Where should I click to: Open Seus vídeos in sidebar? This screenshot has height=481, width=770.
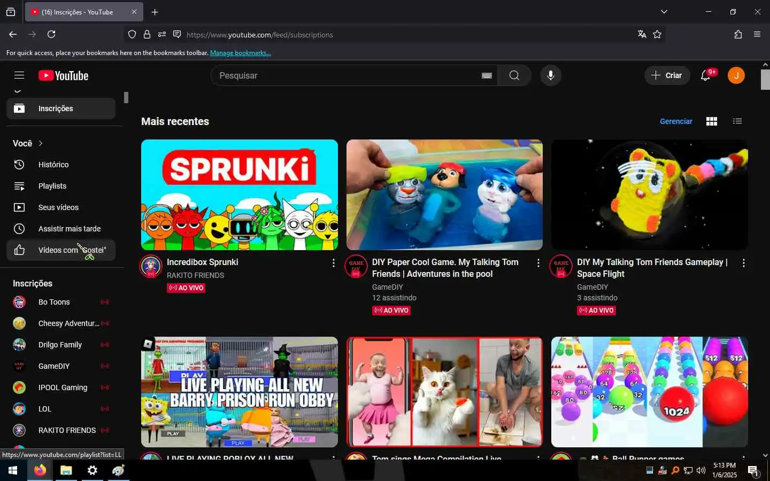61,207
